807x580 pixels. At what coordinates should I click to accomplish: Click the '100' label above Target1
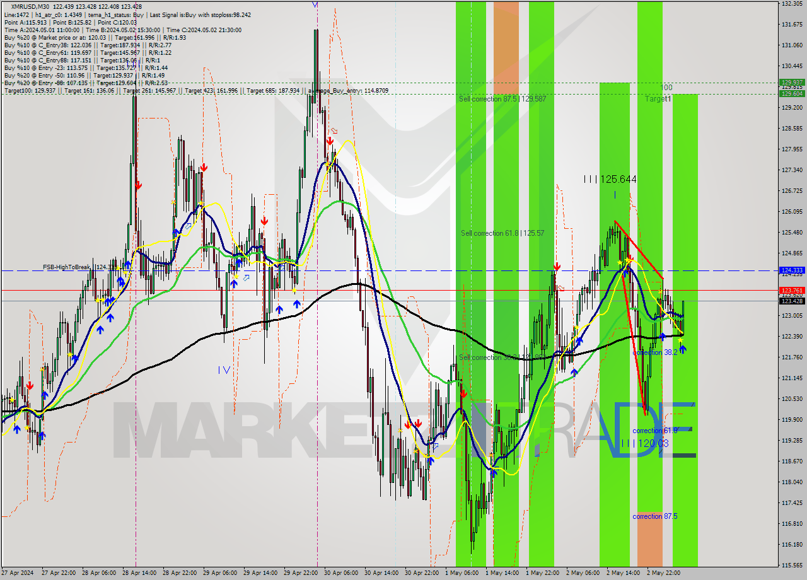tap(666, 88)
